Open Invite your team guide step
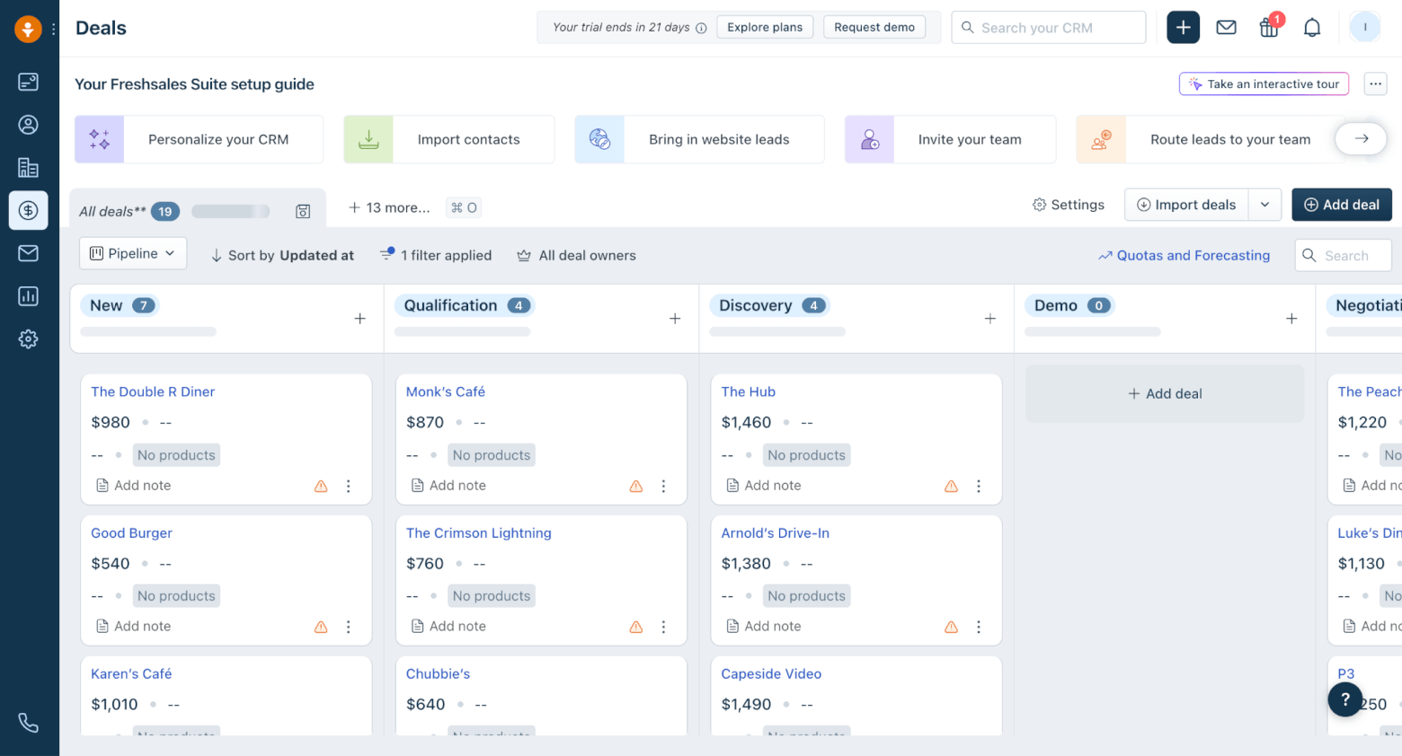1402x756 pixels. [x=950, y=139]
